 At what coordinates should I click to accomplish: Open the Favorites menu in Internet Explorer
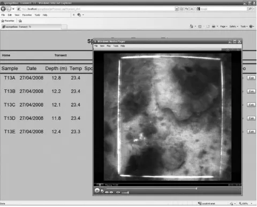pos(27,15)
